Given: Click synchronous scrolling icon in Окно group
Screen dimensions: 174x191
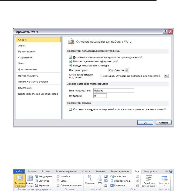Looking at the screenshot, I should click(x=137, y=181).
